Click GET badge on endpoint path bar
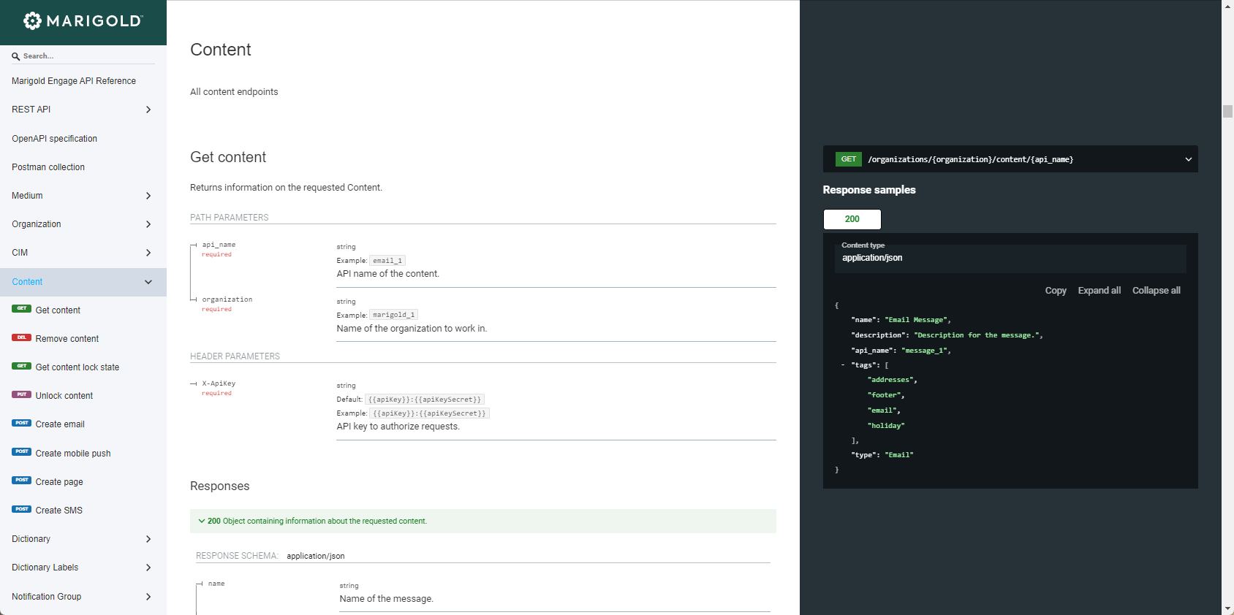 848,159
